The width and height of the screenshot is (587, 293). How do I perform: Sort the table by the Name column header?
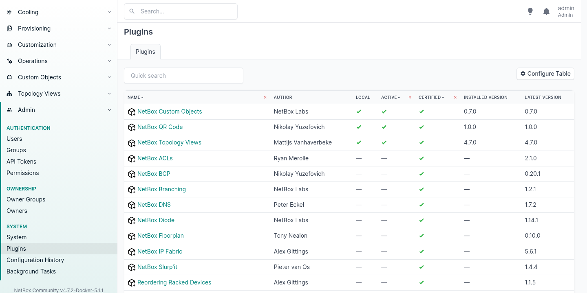[x=136, y=97]
